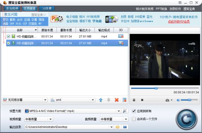Stop the video preview playback

142,100
